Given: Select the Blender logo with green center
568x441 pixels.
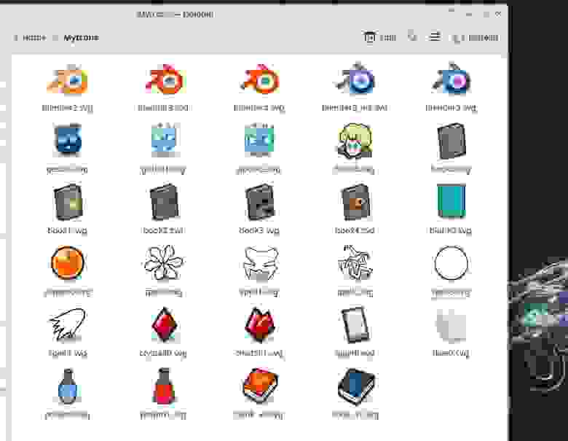Looking at the screenshot, I should pos(260,79).
